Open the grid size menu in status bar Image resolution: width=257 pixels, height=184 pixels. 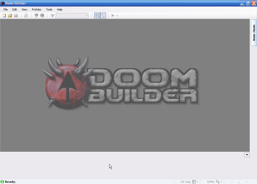pos(195,182)
